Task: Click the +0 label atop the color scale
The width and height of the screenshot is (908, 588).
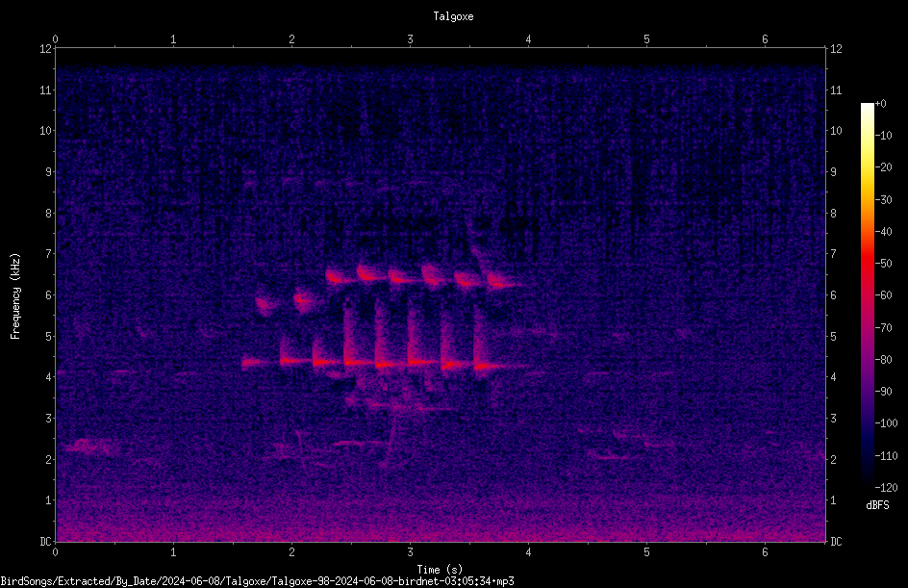Action: point(880,104)
